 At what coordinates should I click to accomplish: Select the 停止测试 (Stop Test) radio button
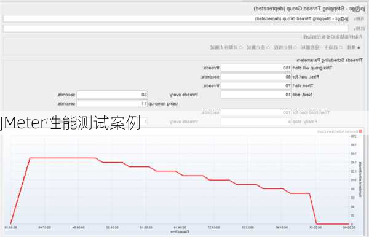pyautogui.click(x=268, y=48)
